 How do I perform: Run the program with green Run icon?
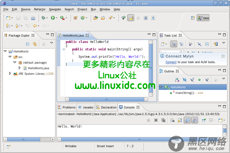(53, 18)
